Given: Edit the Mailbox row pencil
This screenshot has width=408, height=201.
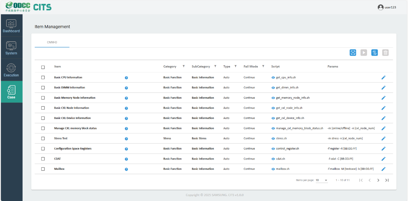Looking at the screenshot, I should coord(384,169).
